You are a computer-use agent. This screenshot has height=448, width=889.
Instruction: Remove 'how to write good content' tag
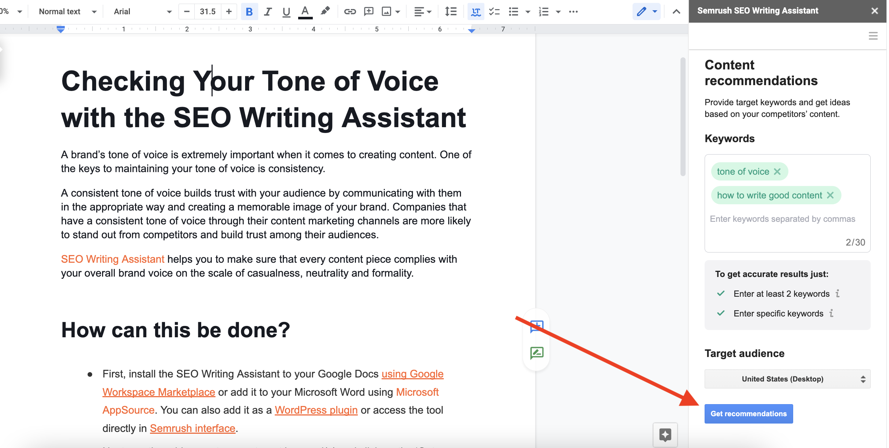[x=830, y=195]
